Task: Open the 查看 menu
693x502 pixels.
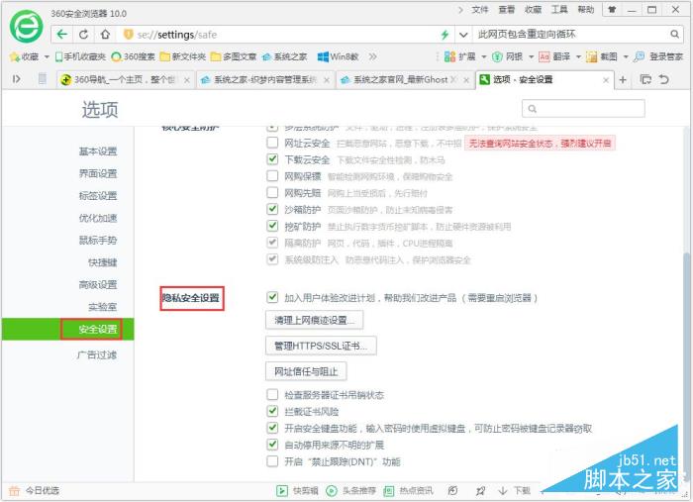Action: (x=506, y=10)
